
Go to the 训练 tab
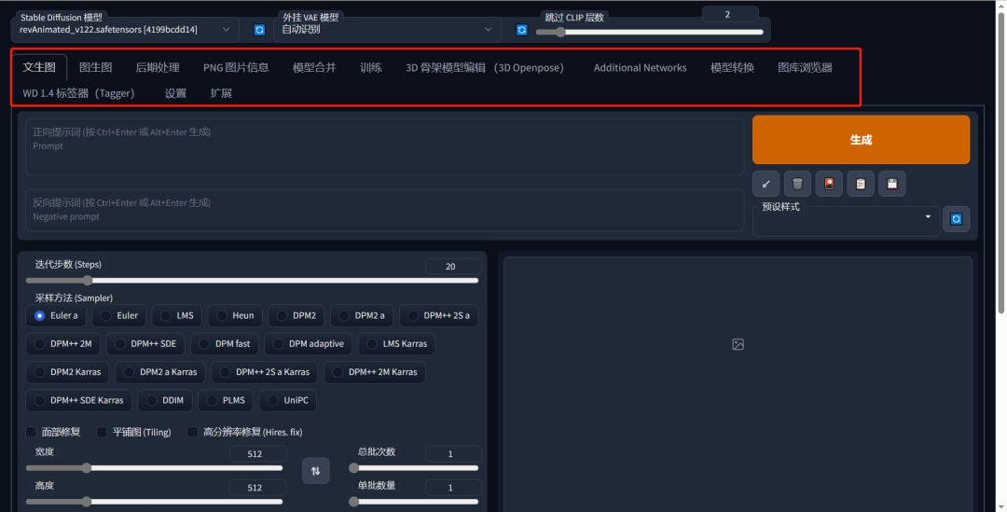(370, 67)
